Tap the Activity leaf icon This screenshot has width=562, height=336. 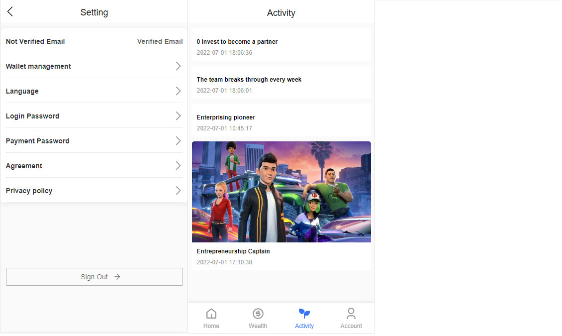(x=304, y=314)
